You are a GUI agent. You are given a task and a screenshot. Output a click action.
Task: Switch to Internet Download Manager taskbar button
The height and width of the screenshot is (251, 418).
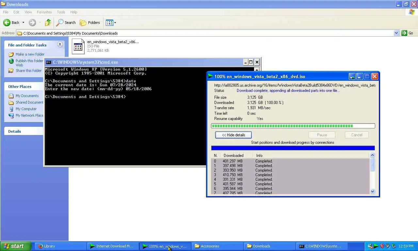point(112,246)
